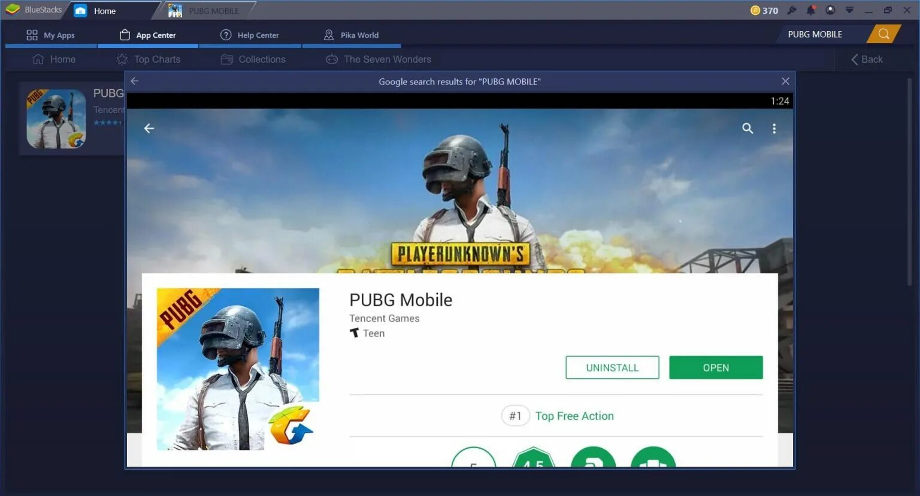Click the PUBG Mobile thumbnail in the left sidebar
The image size is (920, 496).
click(56, 118)
